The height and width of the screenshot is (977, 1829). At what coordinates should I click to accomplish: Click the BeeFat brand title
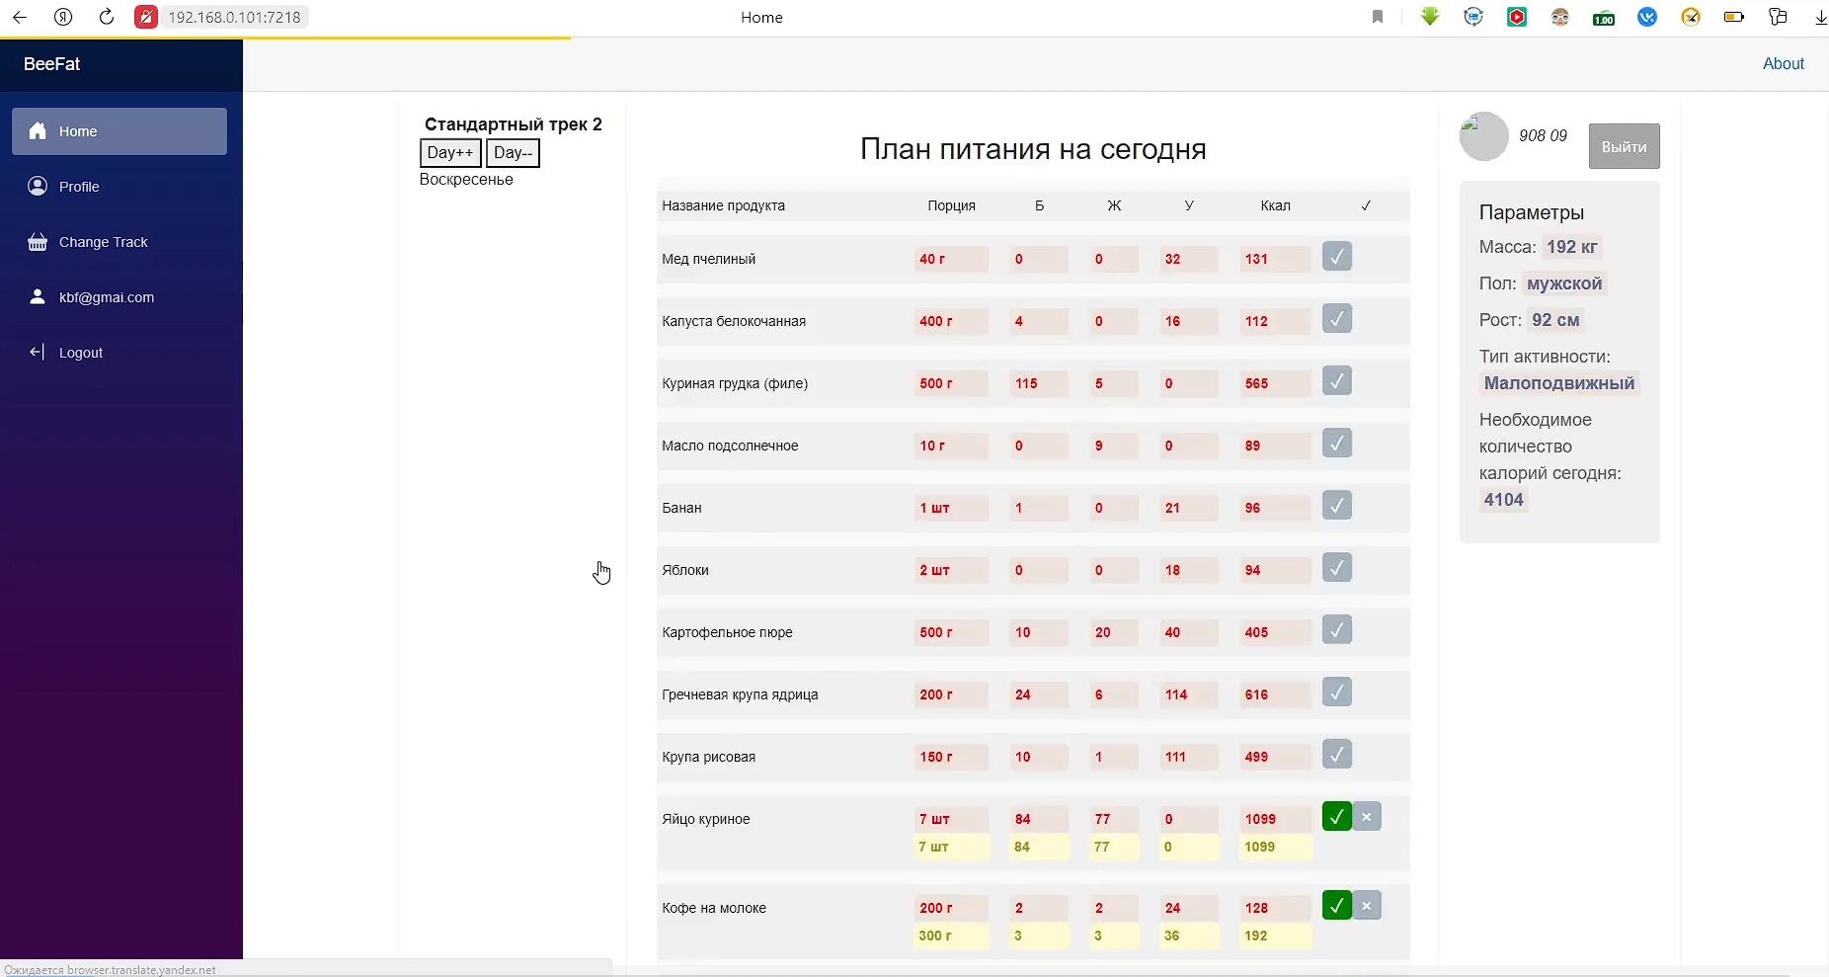52,63
